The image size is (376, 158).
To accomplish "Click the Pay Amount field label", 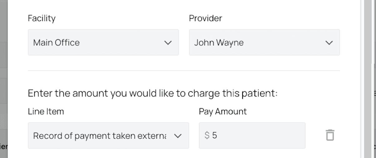I will (x=223, y=111).
